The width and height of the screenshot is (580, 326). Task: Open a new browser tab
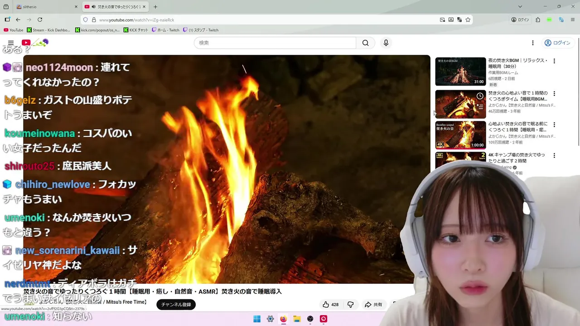(155, 7)
